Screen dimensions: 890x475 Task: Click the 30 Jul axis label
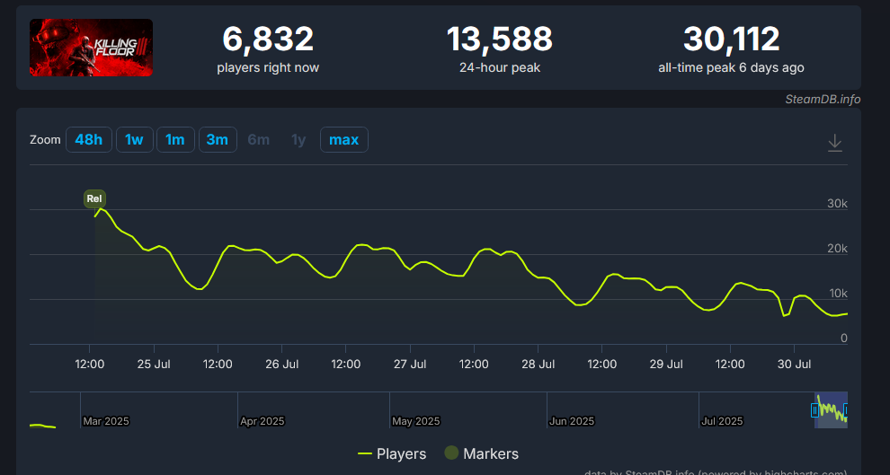tap(794, 364)
